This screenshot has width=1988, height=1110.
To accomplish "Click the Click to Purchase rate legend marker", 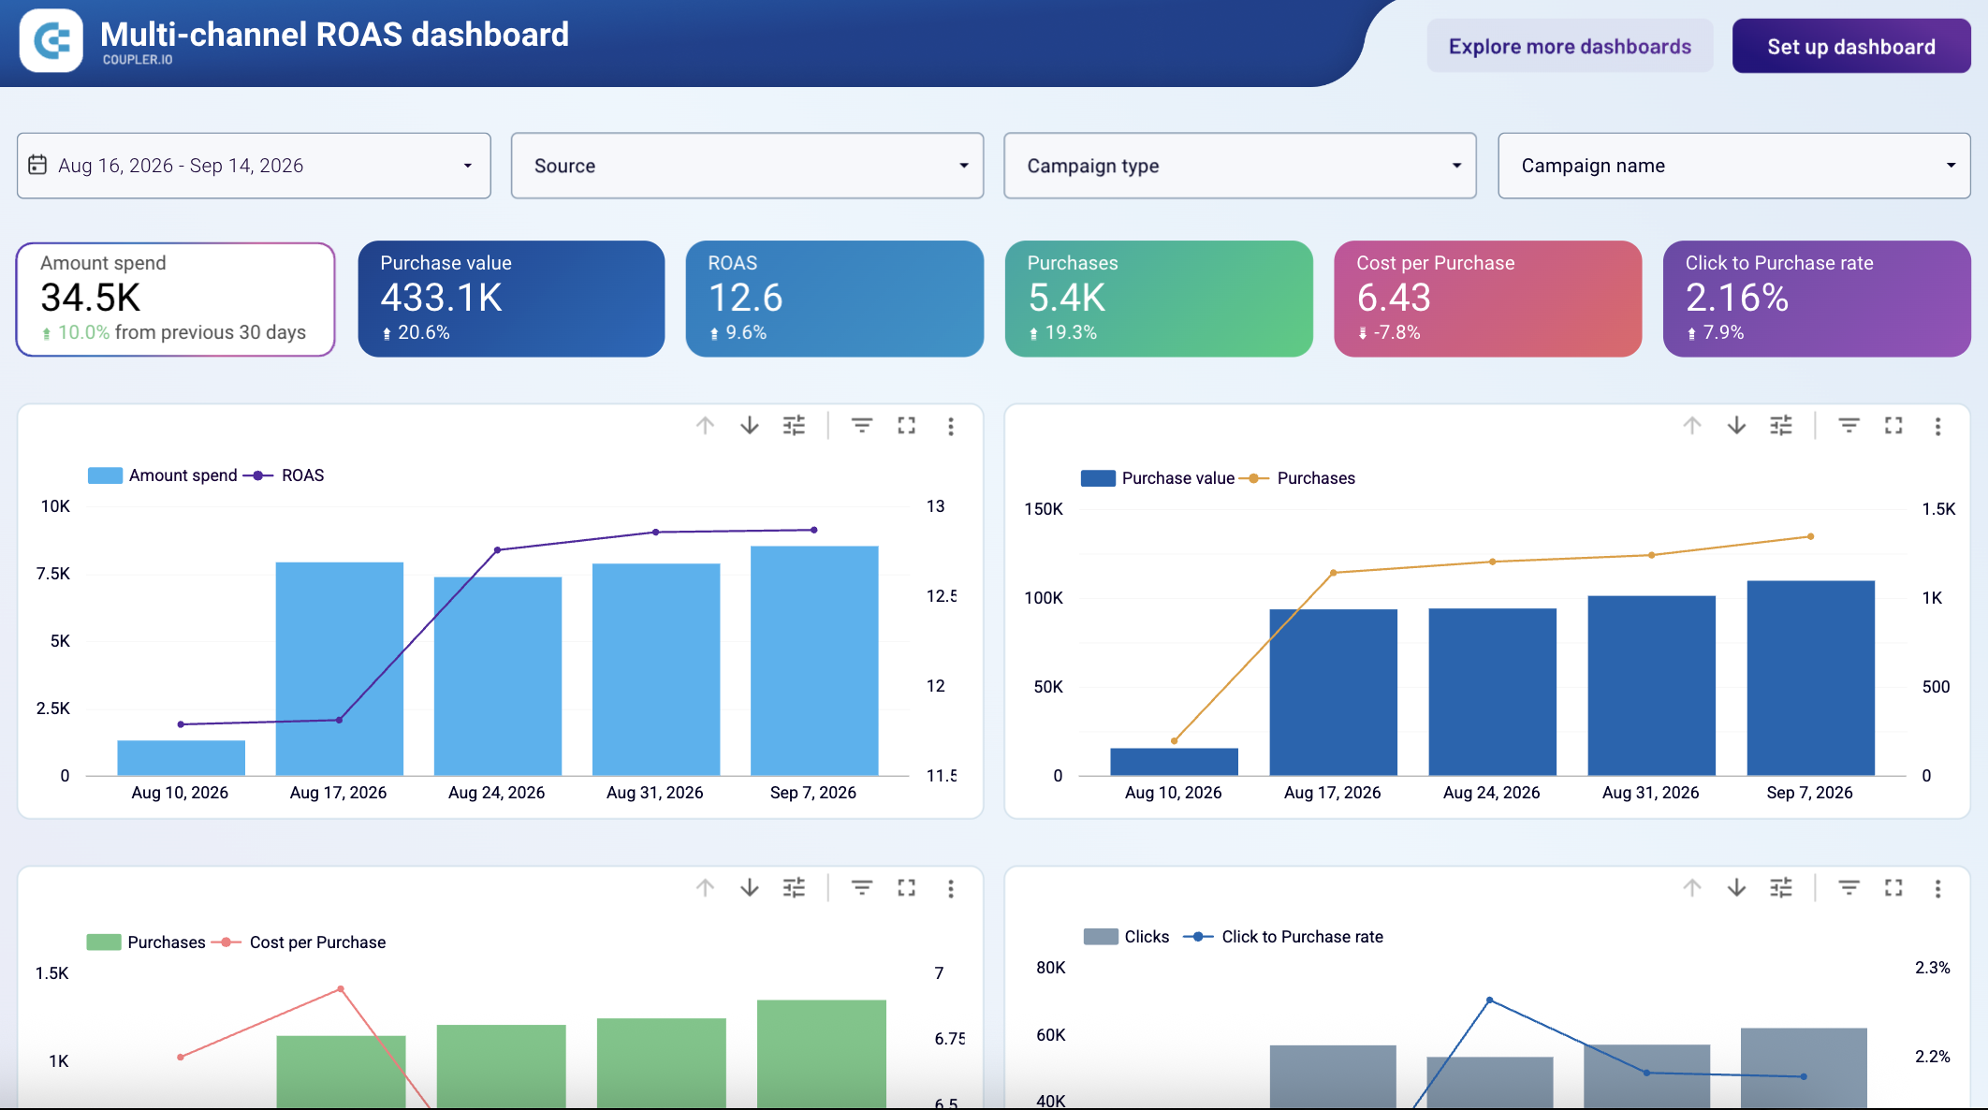I will pos(1198,937).
